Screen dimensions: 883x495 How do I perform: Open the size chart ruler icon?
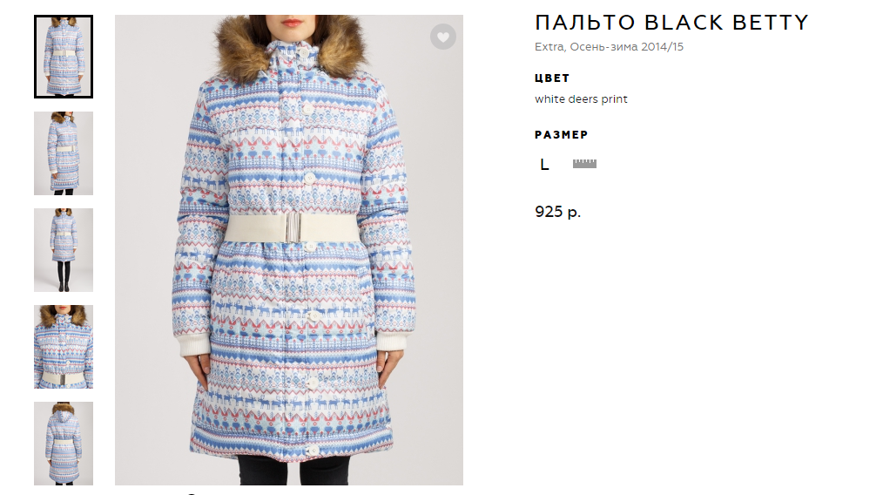click(584, 164)
